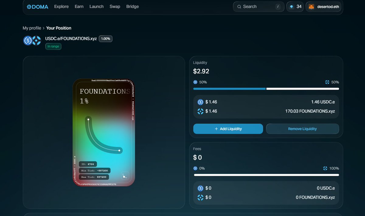This screenshot has height=216, width=365.
Task: Click FOUNDATIONS icon in fees $0 row
Action: coord(200,197)
